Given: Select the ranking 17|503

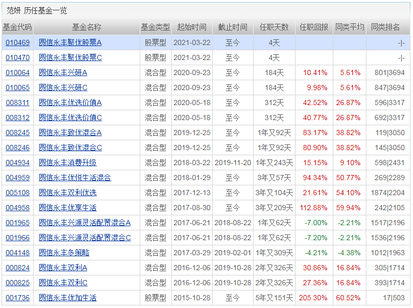Looking at the screenshot, I should pos(394,298).
